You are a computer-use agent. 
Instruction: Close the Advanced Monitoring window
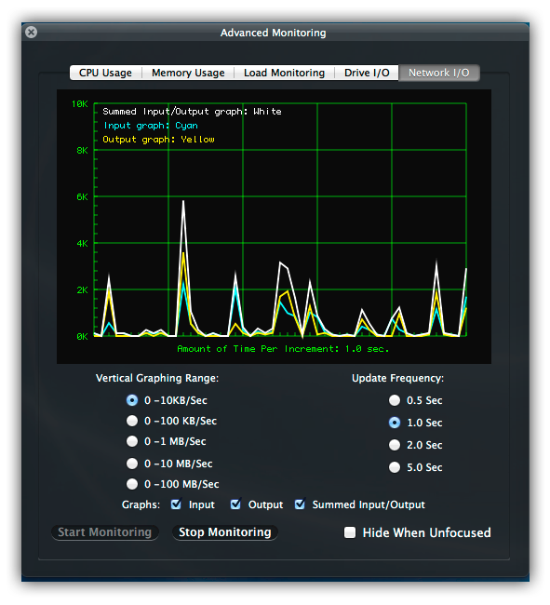(x=32, y=32)
